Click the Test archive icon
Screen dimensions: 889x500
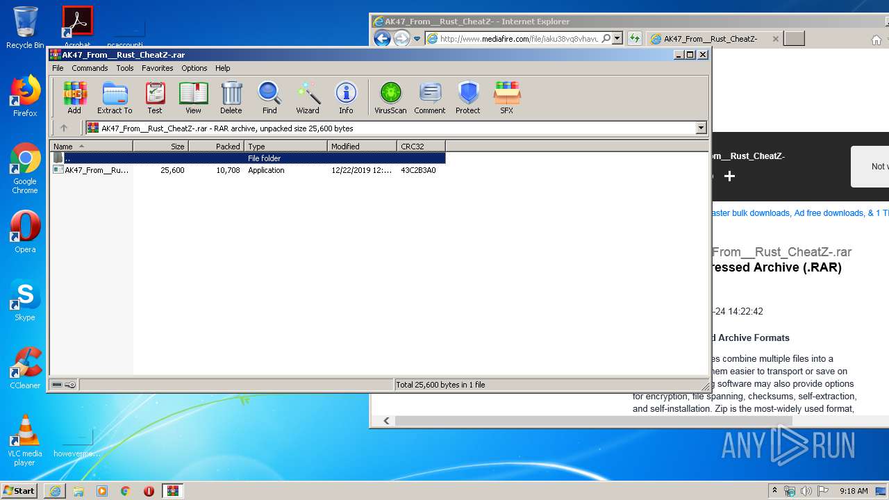tap(155, 97)
